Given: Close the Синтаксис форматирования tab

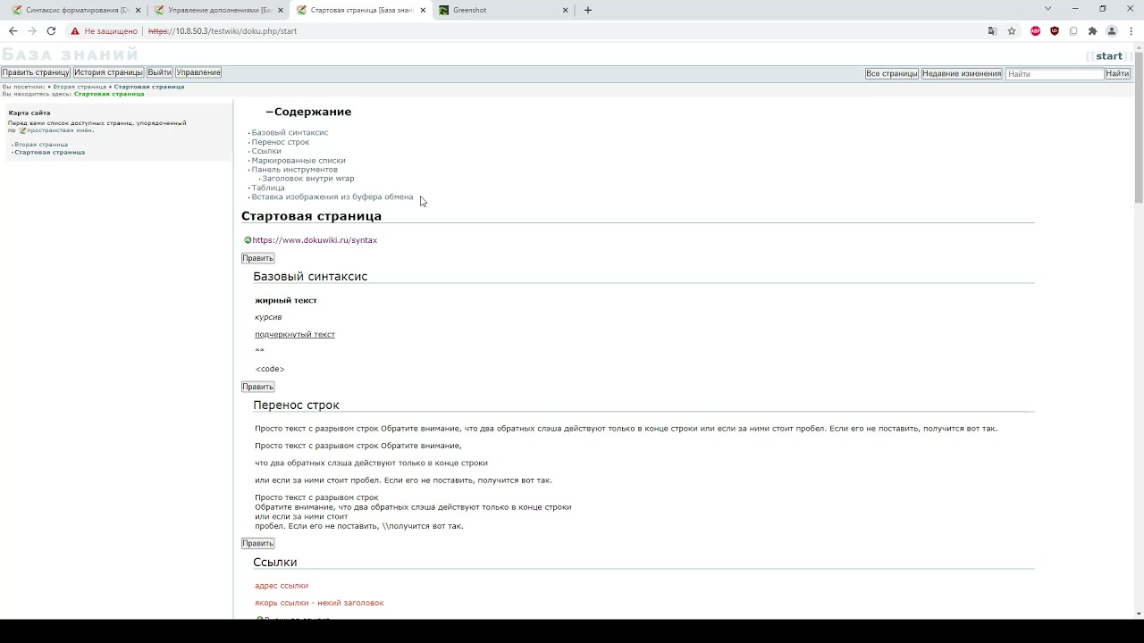Looking at the screenshot, I should pyautogui.click(x=138, y=10).
